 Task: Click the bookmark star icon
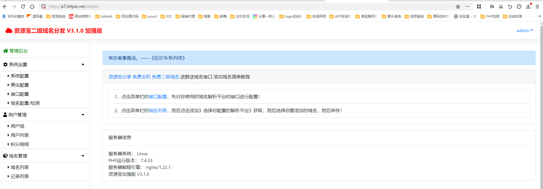(458, 7)
